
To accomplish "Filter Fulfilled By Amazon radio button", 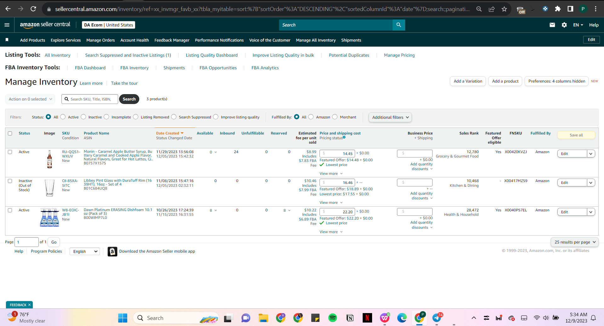I will click(311, 117).
